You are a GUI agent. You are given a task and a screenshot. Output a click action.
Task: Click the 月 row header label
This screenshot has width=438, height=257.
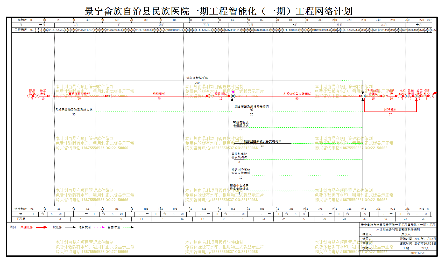[x=21, y=25]
